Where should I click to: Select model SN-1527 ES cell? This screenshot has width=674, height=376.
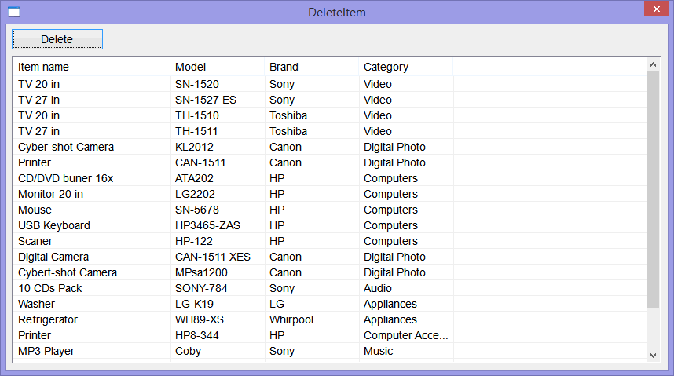(x=206, y=100)
